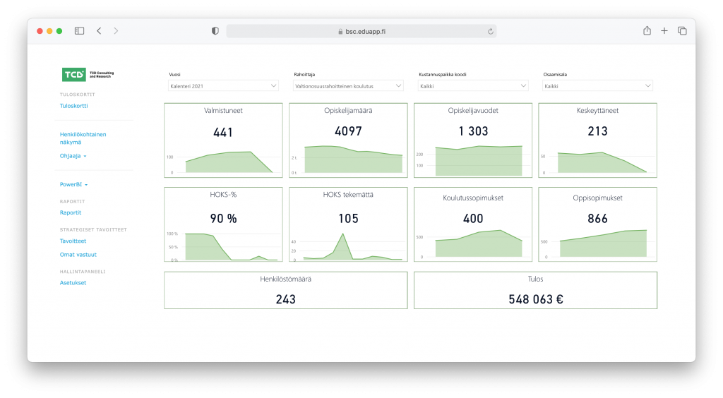Show the tab overview icon

click(682, 31)
